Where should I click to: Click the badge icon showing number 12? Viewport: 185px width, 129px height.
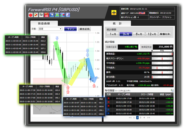[x=41, y=15]
